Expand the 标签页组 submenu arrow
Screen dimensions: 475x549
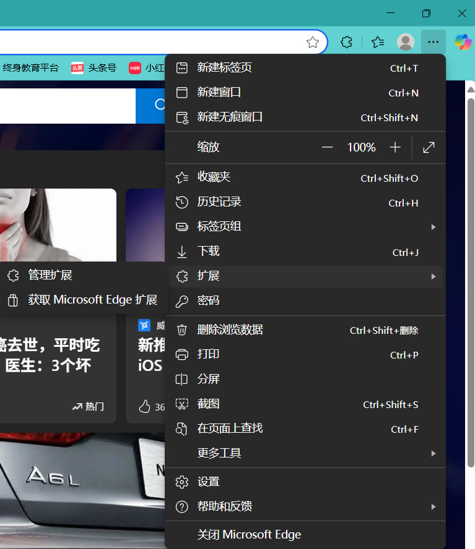coord(434,227)
